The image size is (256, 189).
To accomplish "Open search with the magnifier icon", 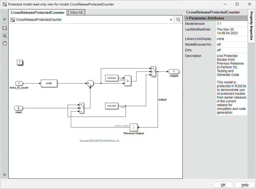I will 178,19.
